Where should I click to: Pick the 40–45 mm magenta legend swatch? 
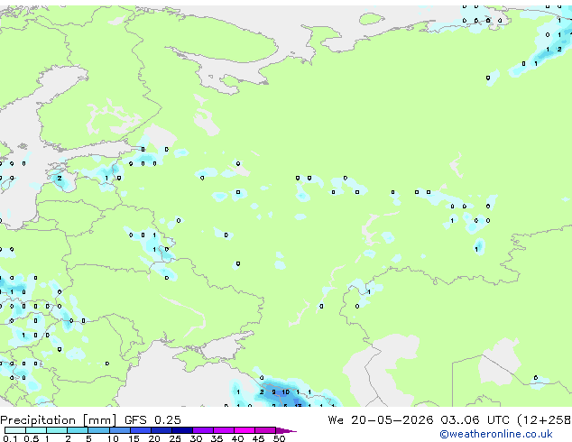[244, 430]
